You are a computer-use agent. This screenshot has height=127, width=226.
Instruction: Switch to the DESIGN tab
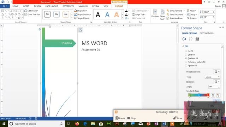point(37,6)
